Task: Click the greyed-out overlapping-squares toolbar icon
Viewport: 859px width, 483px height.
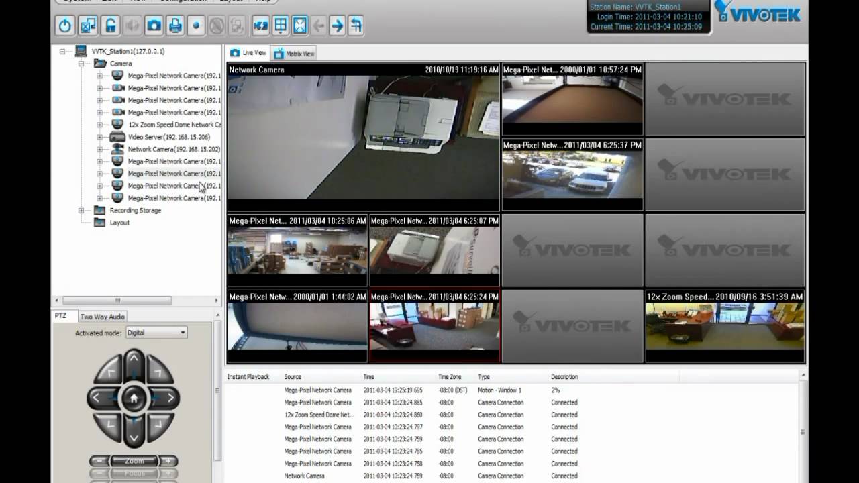Action: click(236, 25)
